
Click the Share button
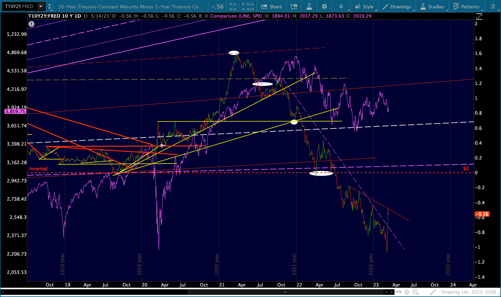(x=271, y=6)
